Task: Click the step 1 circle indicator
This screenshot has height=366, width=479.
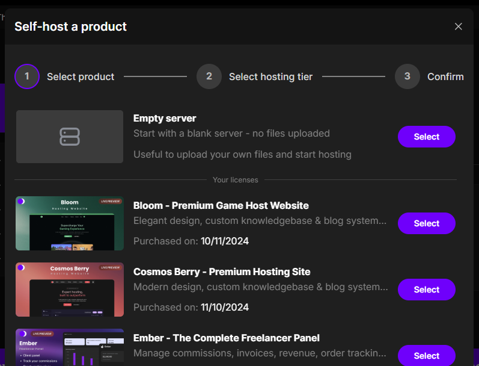Action: 27,76
